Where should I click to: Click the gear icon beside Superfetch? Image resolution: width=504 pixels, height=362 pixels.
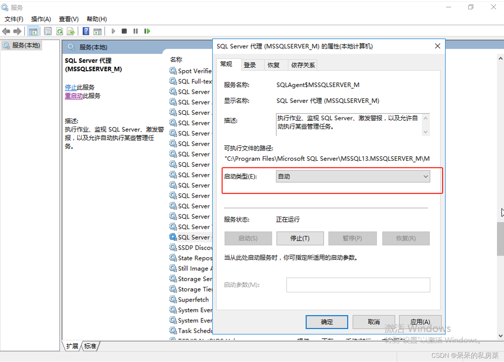(x=173, y=300)
